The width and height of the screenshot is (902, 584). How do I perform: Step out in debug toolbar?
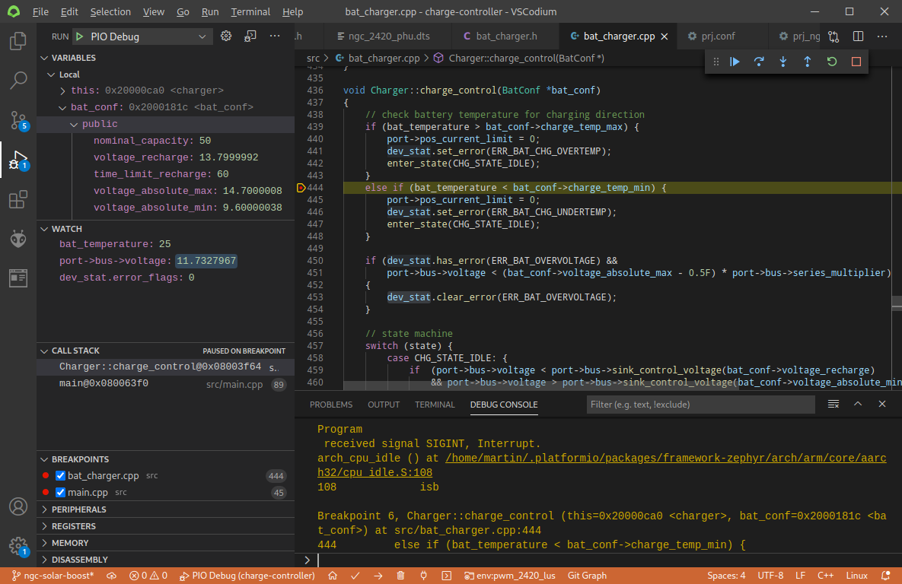tap(807, 62)
